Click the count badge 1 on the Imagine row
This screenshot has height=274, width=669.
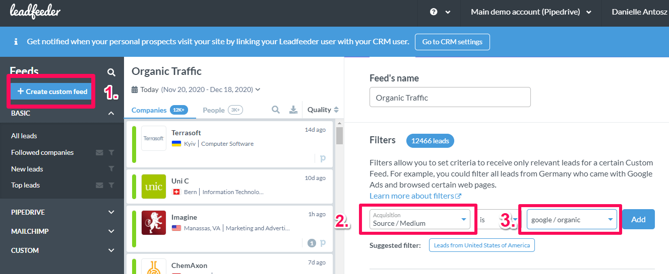[x=312, y=243]
